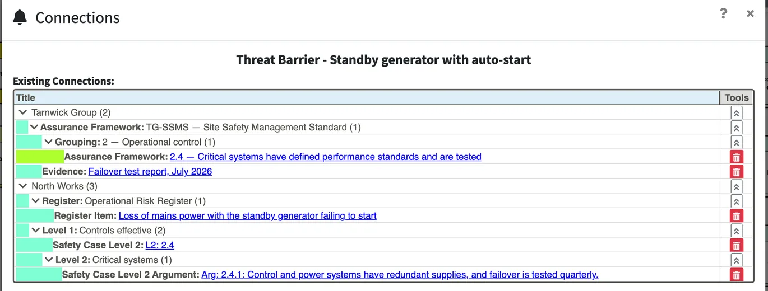Image resolution: width=768 pixels, height=291 pixels.
Task: Click the Tools column header
Action: click(x=737, y=98)
